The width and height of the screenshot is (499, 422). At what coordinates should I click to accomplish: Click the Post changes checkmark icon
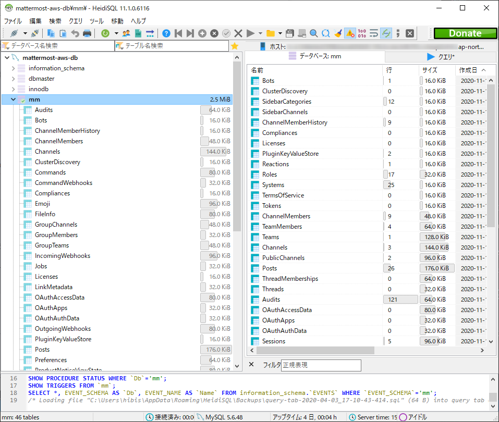pyautogui.click(x=226, y=33)
